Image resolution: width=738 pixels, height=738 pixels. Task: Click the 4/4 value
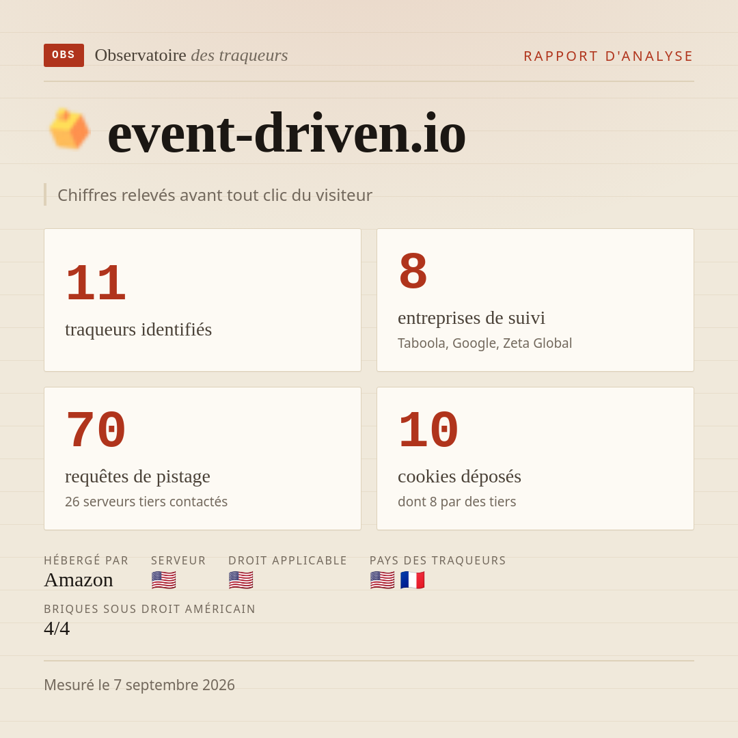pyautogui.click(x=57, y=629)
